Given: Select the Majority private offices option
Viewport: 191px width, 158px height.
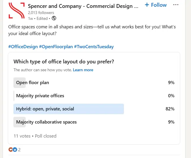Looking at the screenshot, I should (x=40, y=96).
